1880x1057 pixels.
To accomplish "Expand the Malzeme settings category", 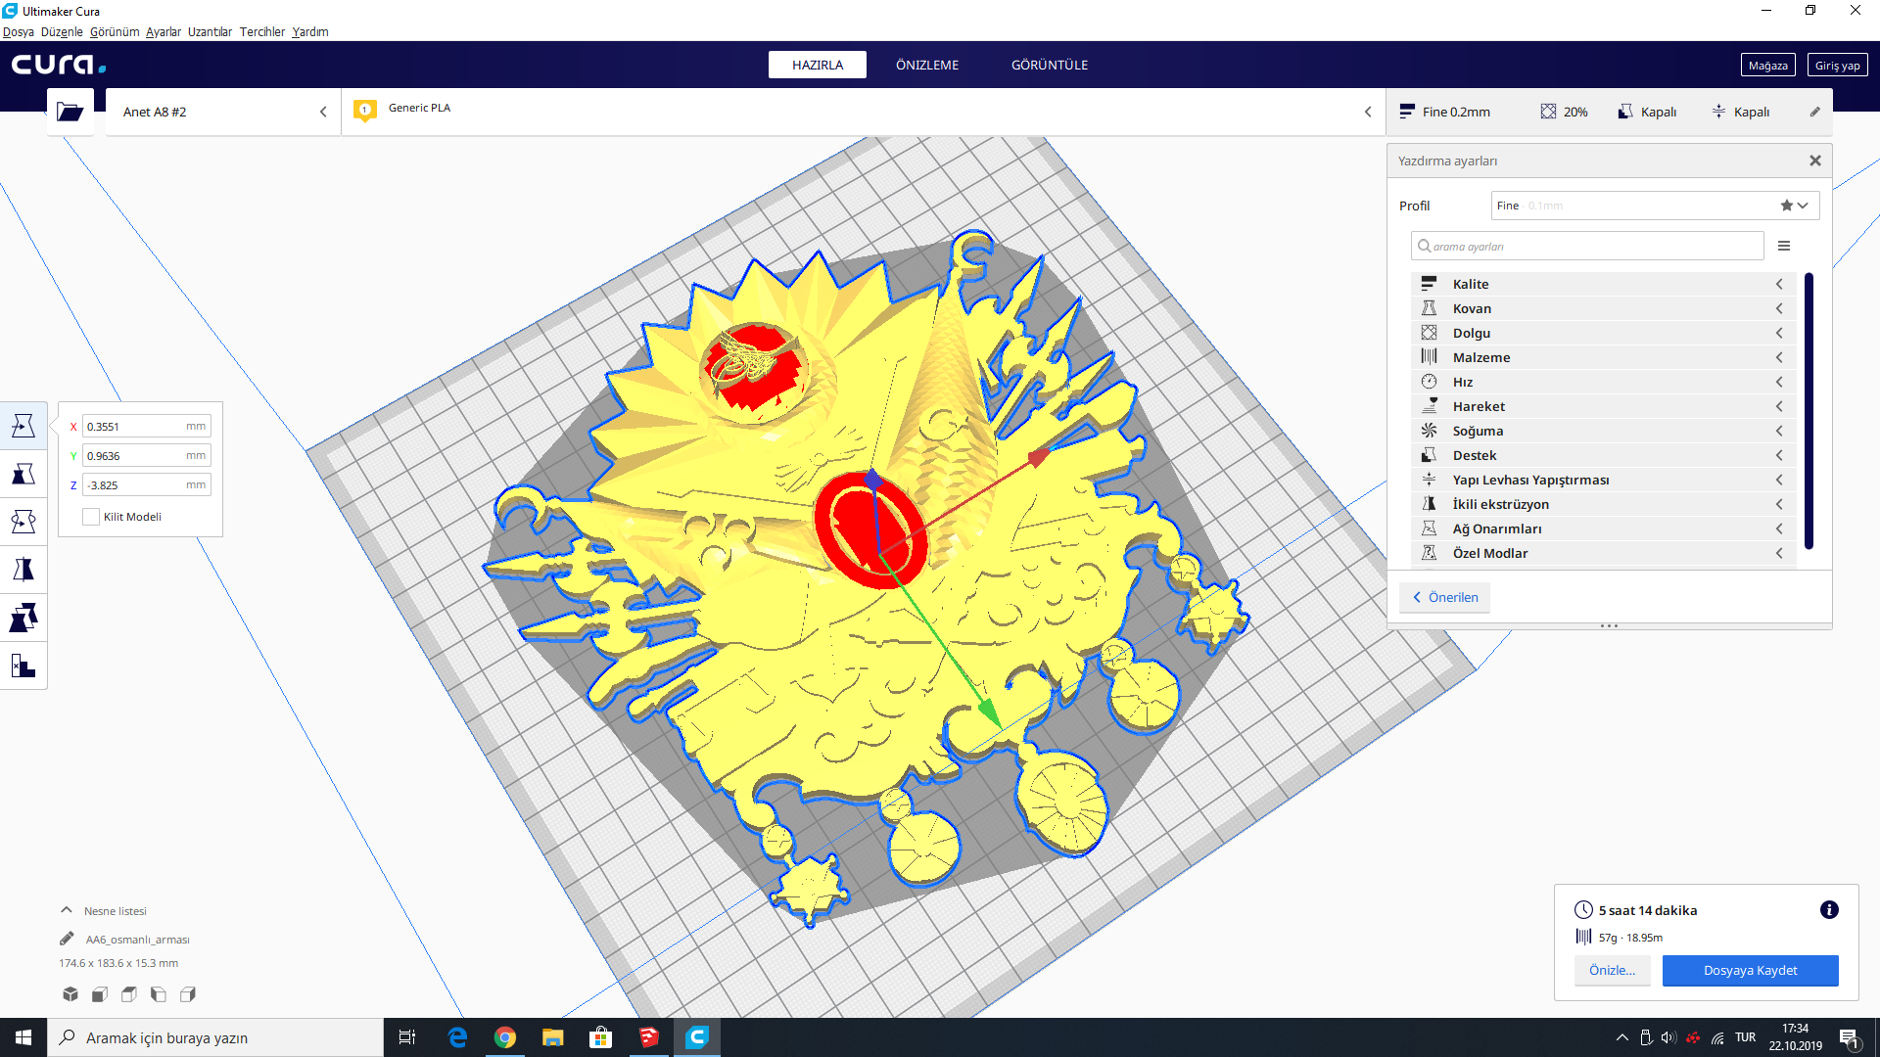I will 1603,357.
